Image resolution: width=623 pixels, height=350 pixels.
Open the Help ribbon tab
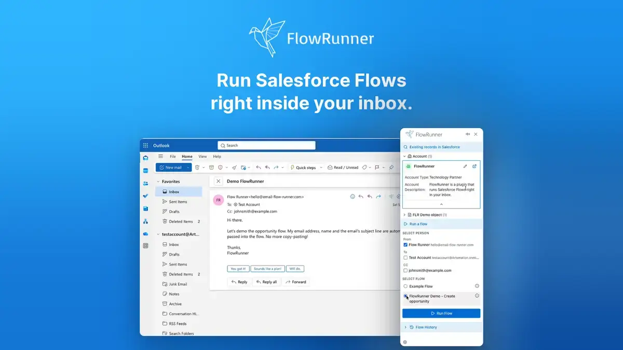pos(217,157)
